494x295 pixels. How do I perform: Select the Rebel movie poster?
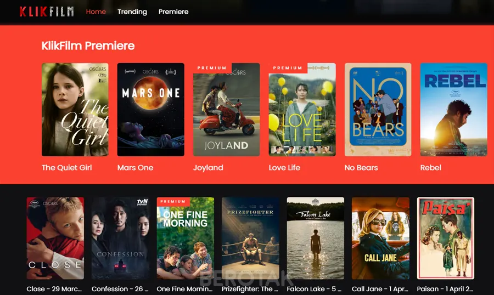(454, 110)
